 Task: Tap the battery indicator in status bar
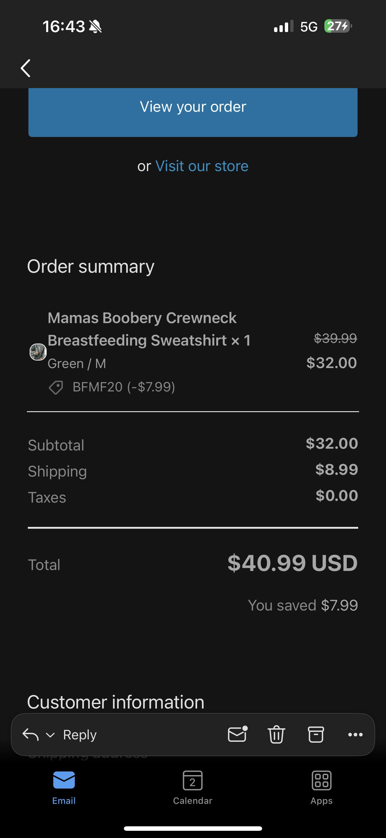click(338, 26)
